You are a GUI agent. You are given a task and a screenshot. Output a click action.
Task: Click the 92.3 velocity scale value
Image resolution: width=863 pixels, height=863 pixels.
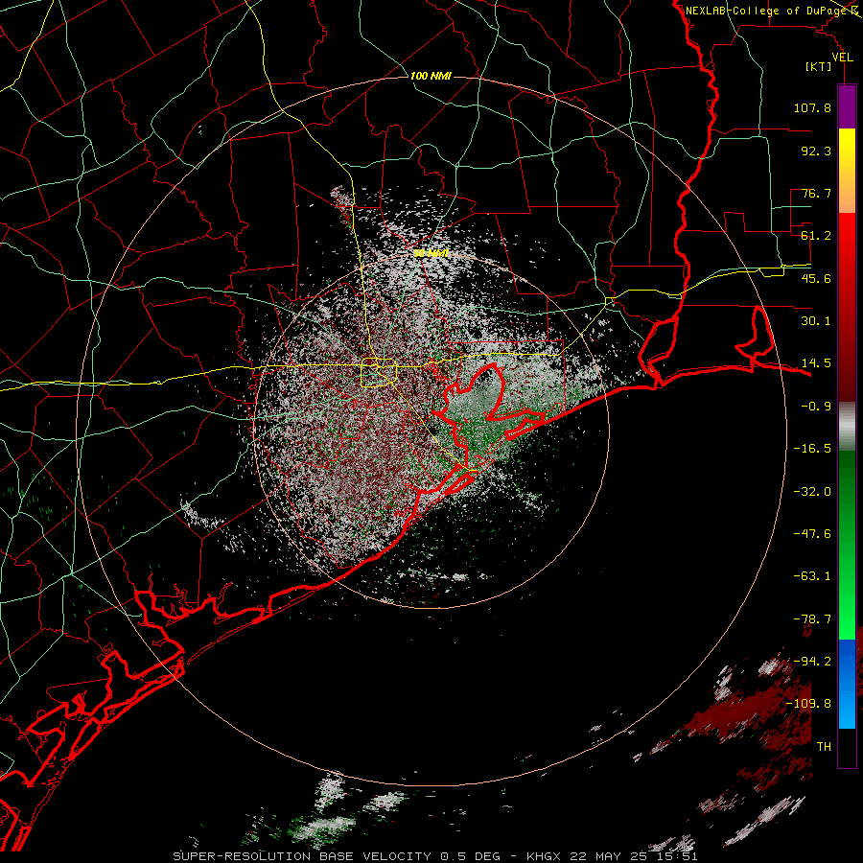[816, 151]
